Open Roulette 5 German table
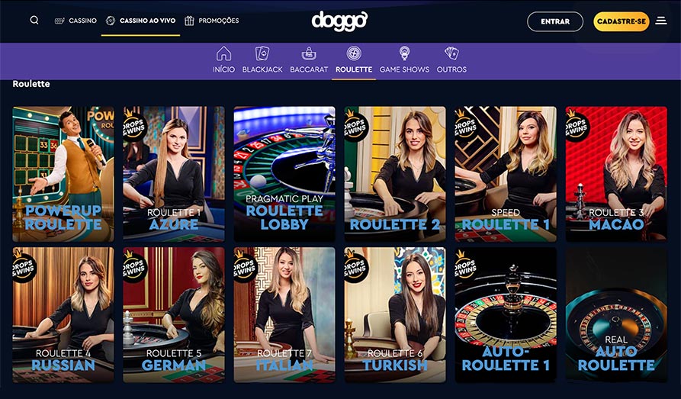Screen dimensions: 681x399 pyautogui.click(x=174, y=315)
